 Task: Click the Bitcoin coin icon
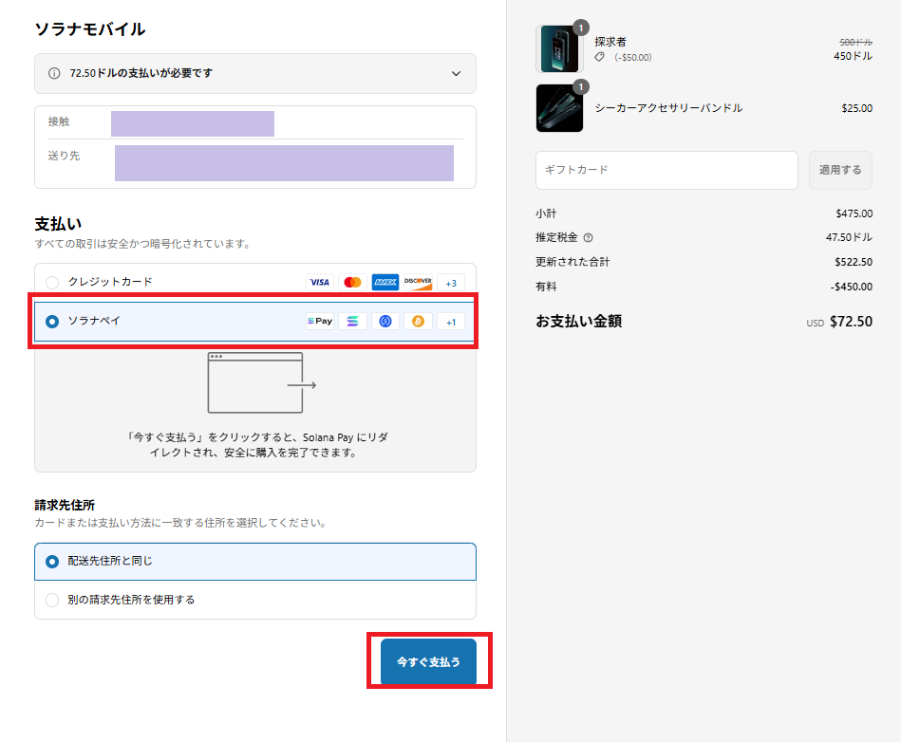(418, 321)
